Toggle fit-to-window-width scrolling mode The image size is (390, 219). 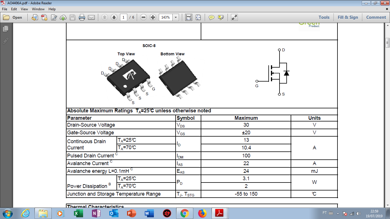(x=188, y=17)
